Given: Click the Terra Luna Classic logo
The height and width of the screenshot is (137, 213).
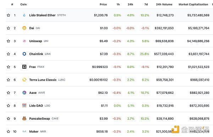Looking at the screenshot, I should coord(24,80).
